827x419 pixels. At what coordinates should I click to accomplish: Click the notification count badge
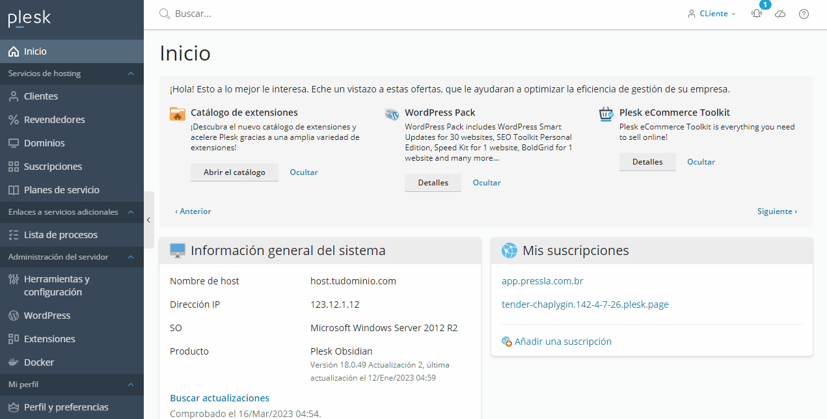pos(765,5)
